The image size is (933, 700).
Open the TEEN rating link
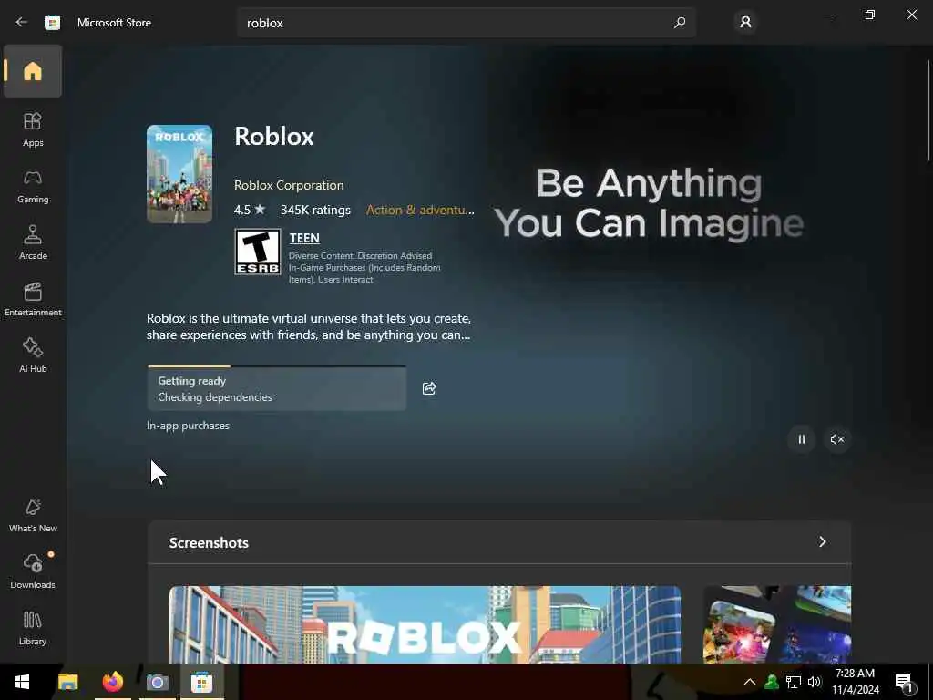coord(304,238)
